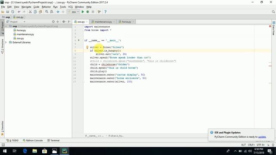Click the intention lightbulb on line 7

[x=87, y=47]
